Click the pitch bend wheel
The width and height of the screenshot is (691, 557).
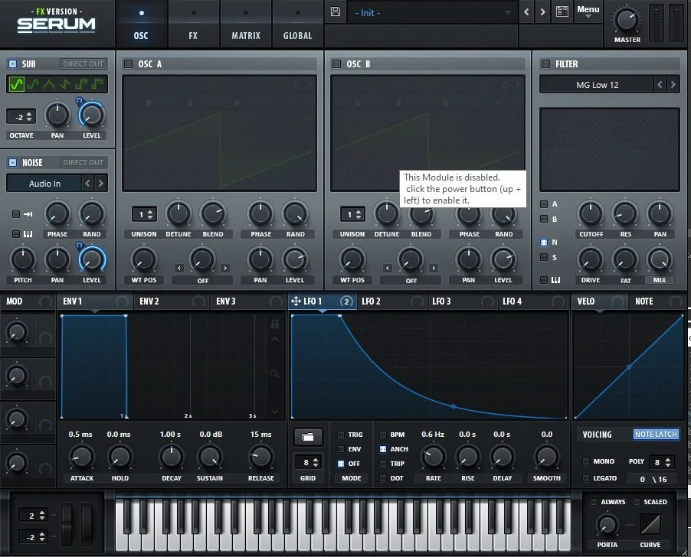coord(67,525)
